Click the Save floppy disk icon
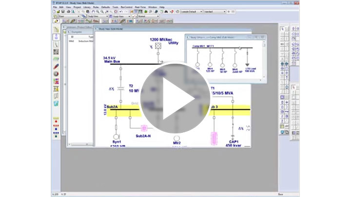Viewport: 351px width, 197px height. (63, 12)
